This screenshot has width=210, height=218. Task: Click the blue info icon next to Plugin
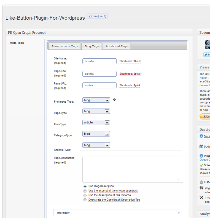[201, 156]
